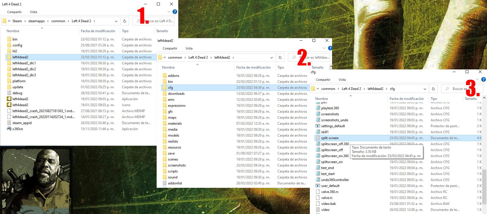Select the left4dead2_dlc3 folder name

(x=24, y=75)
